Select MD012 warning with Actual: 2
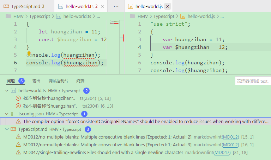The width and height of the screenshot is (271, 160). click(135, 137)
